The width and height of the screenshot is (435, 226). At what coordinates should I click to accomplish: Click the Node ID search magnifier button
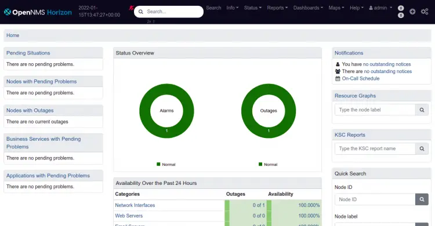pyautogui.click(x=422, y=199)
